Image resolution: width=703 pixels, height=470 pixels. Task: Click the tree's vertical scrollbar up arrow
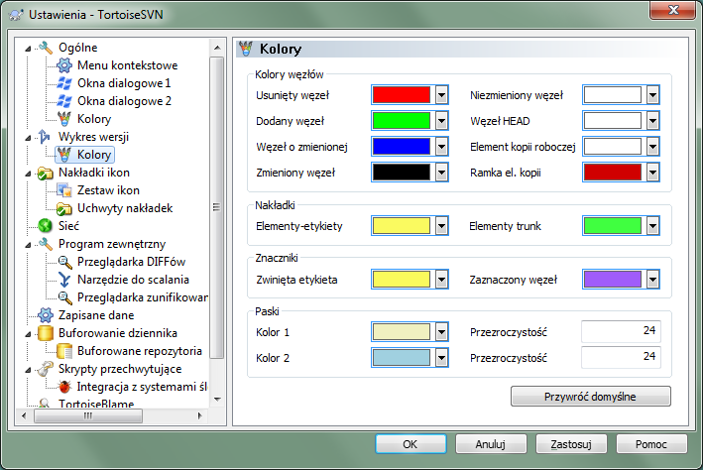tap(217, 47)
